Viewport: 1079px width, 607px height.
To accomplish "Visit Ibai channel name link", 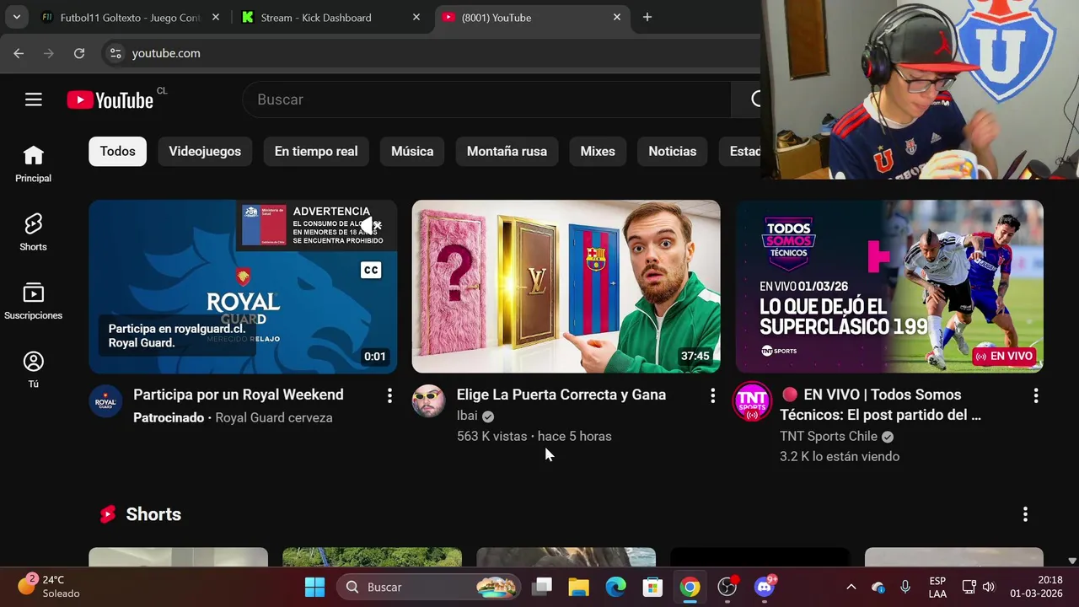I will (467, 416).
